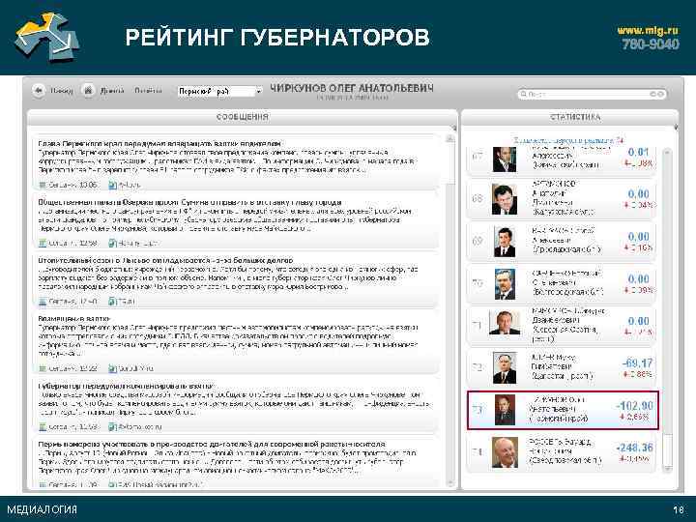Click calendar icon under Пермь намерена message
Viewport: 696px width, 522px height.
click(43, 484)
